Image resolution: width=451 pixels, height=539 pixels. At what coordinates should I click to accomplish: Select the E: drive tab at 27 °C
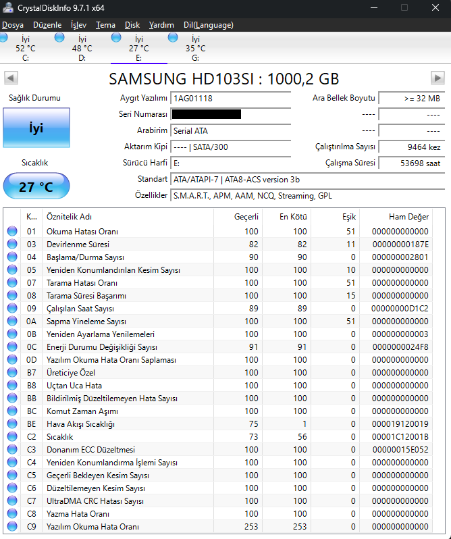click(139, 48)
